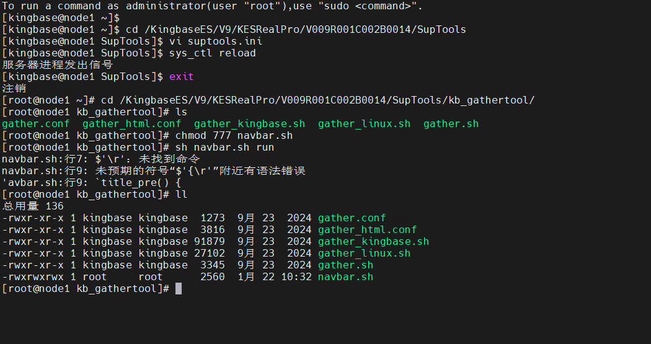
Task: Click gather_linux.sh in the ls output row
Action: [x=364, y=123]
